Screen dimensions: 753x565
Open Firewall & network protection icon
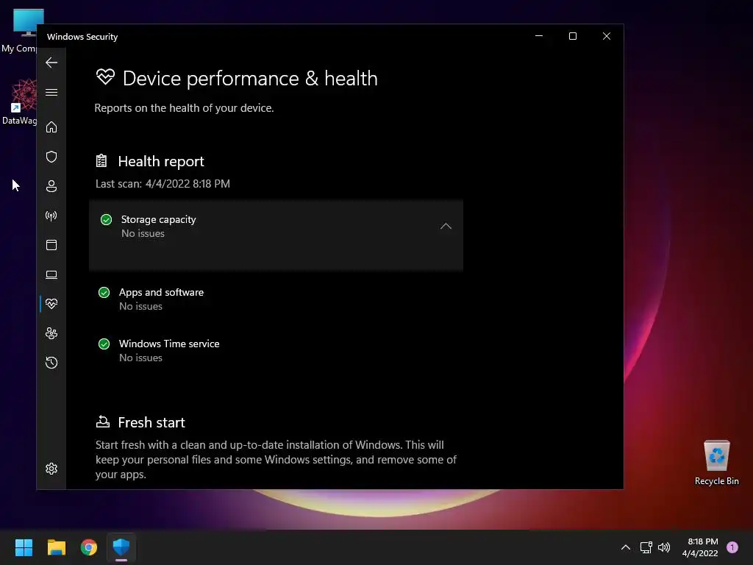51,216
